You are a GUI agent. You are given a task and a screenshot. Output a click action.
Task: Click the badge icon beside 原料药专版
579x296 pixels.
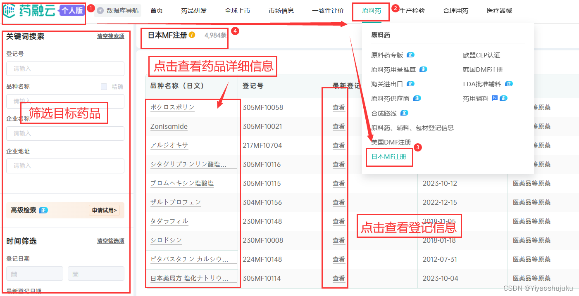410,55
